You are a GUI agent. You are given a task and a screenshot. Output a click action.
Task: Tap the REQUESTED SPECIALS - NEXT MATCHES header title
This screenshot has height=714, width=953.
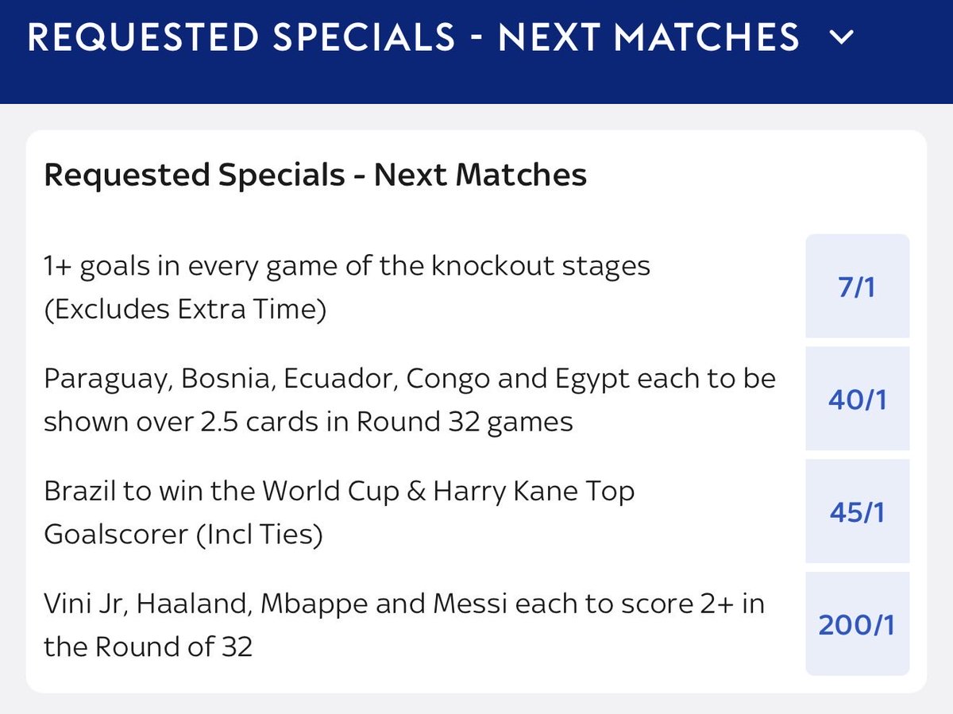413,37
